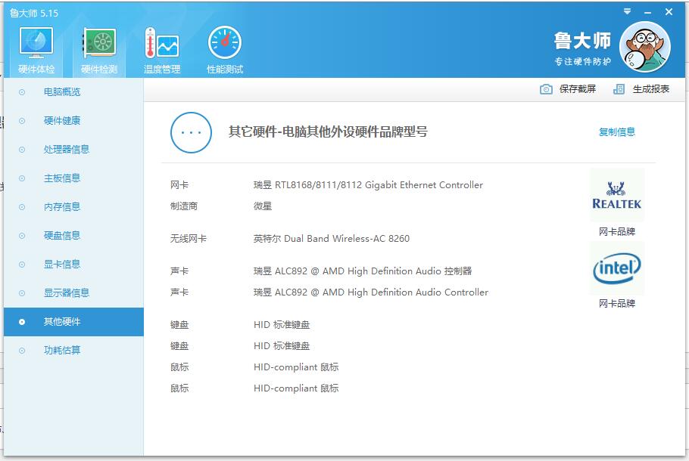Click the 网卡 row label
The height and width of the screenshot is (461, 689).
pos(179,185)
